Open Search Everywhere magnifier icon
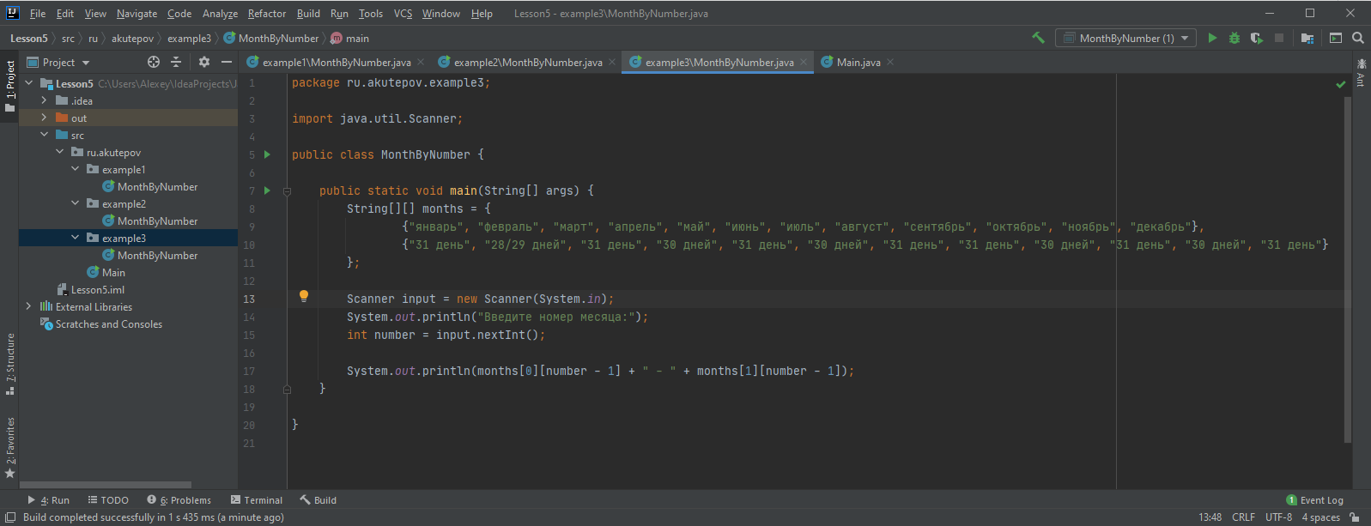 (x=1358, y=38)
